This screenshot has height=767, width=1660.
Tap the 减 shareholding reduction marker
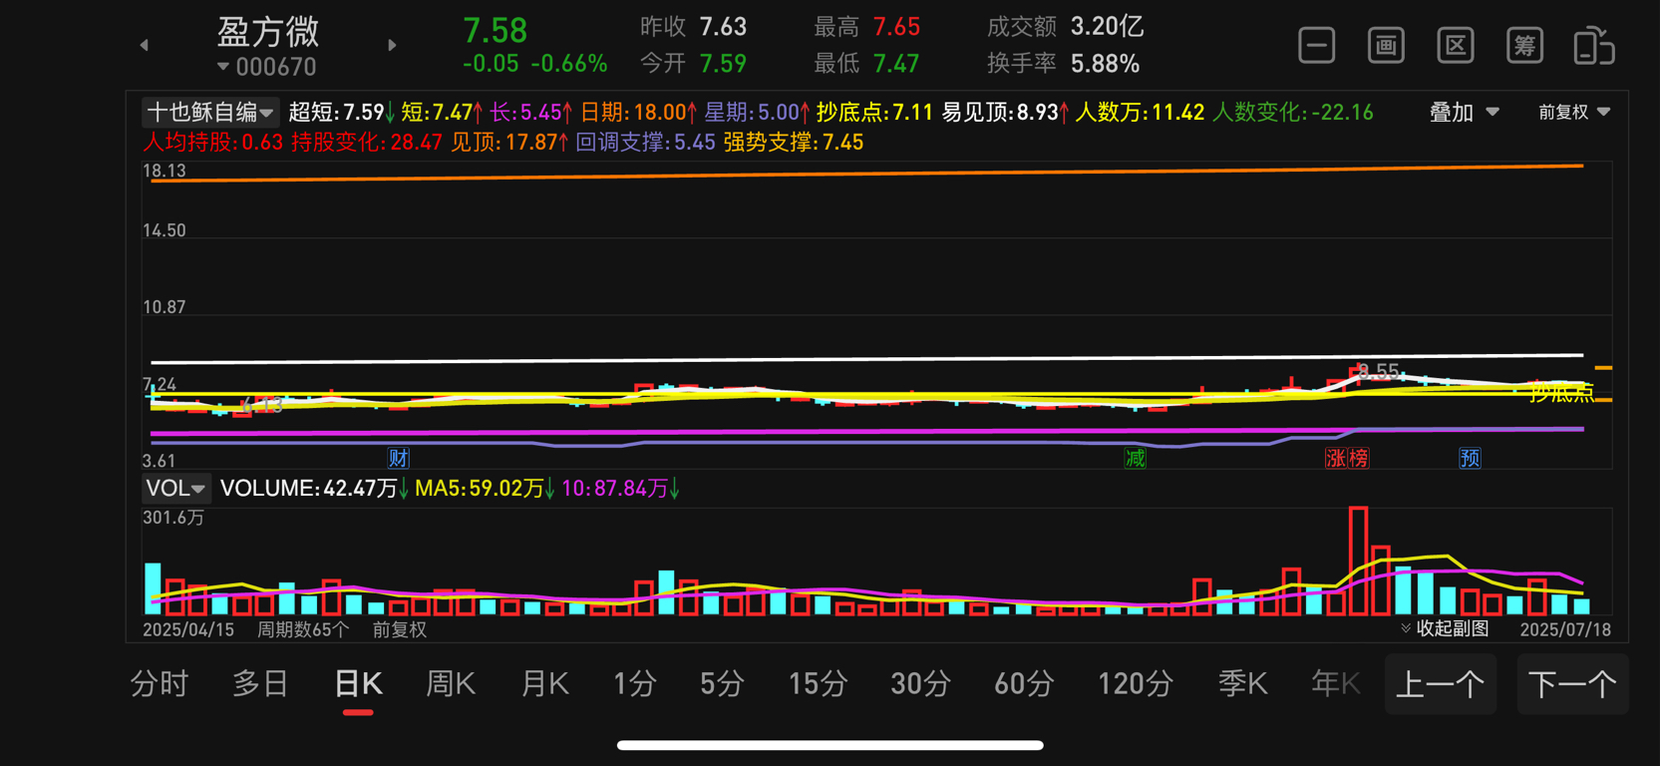[1136, 458]
